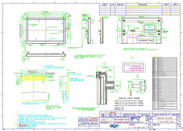Select the 'REVISION' column header
Screen dimensions: 183x131
(x=143, y=5)
